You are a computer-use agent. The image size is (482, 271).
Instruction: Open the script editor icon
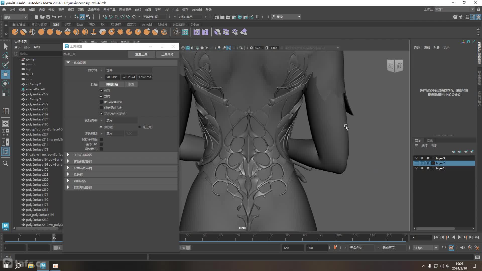477,257
